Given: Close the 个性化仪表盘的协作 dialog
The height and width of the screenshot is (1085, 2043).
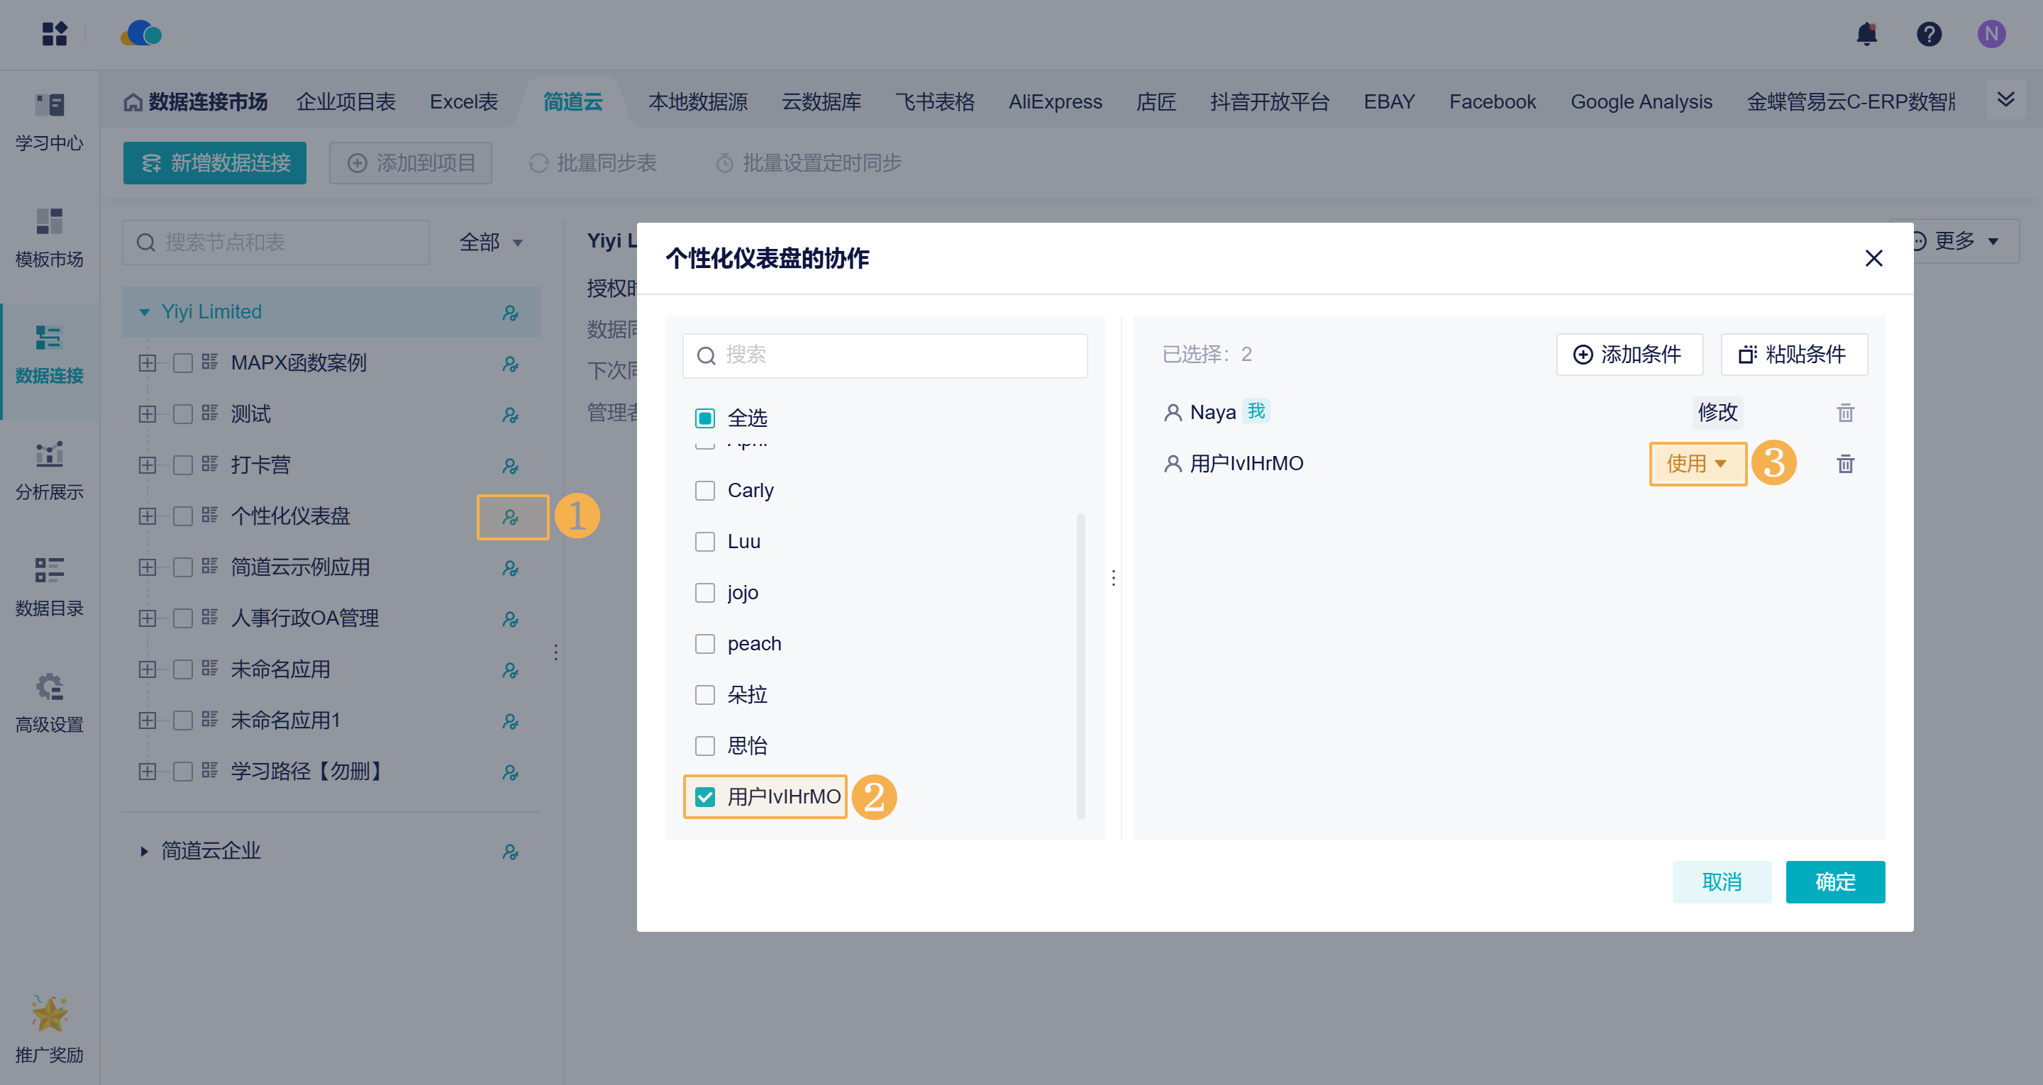Looking at the screenshot, I should pyautogui.click(x=1873, y=257).
